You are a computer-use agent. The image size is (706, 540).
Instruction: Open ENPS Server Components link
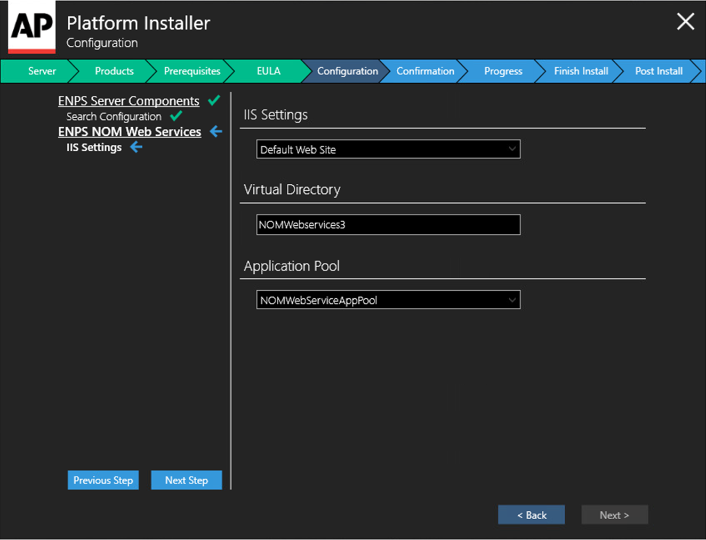129,101
